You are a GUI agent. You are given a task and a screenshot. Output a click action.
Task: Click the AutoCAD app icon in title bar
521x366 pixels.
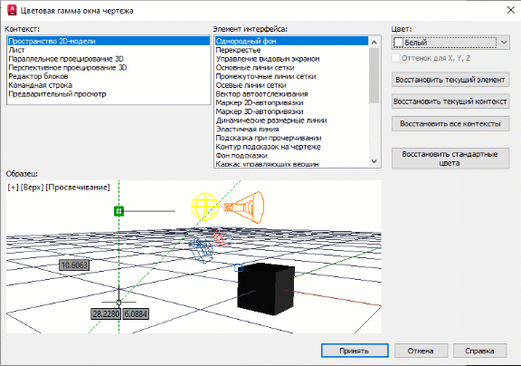tap(12, 10)
